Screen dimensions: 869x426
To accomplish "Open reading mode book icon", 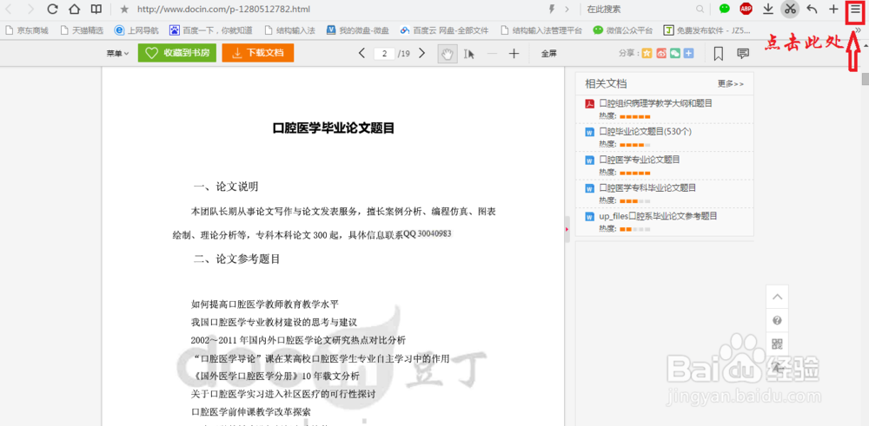I will [96, 9].
